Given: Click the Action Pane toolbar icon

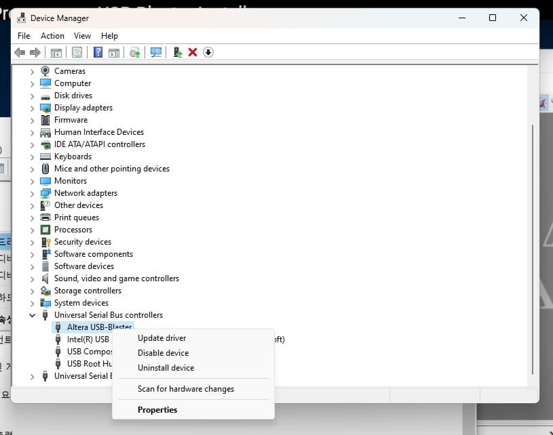Looking at the screenshot, I should pos(113,53).
